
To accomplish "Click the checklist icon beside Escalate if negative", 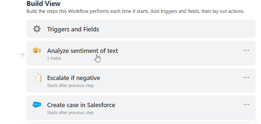I will [37, 77].
